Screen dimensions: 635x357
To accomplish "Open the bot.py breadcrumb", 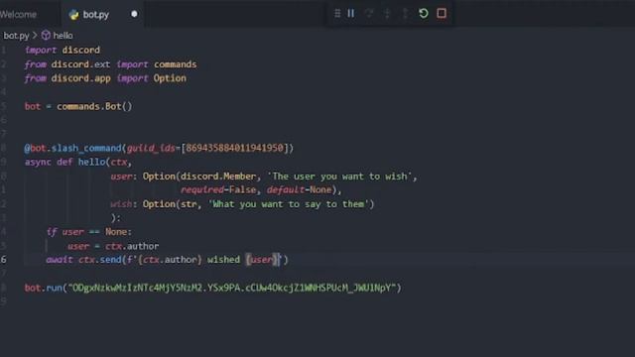I will tap(16, 36).
